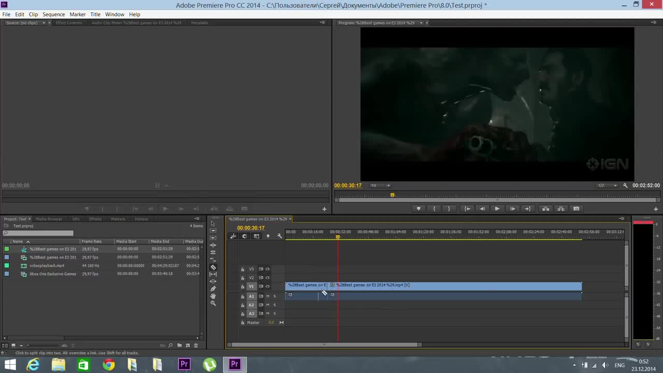Select the Pen tool

point(213,289)
